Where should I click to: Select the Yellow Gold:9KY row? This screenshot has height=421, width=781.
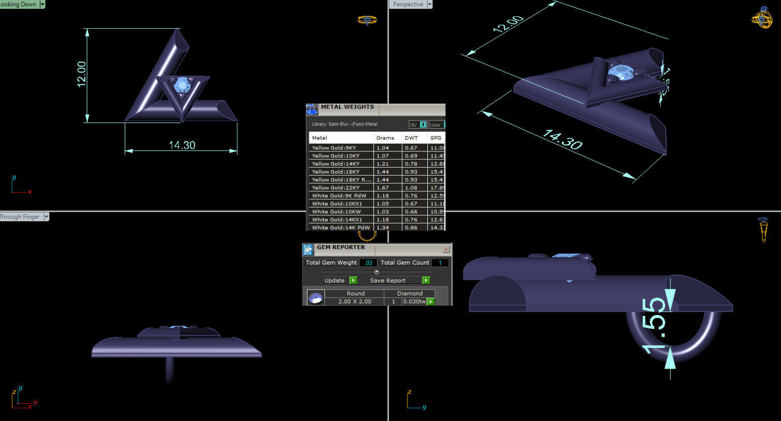pos(377,148)
